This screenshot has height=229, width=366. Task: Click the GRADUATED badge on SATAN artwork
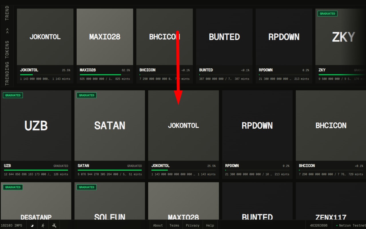click(87, 95)
